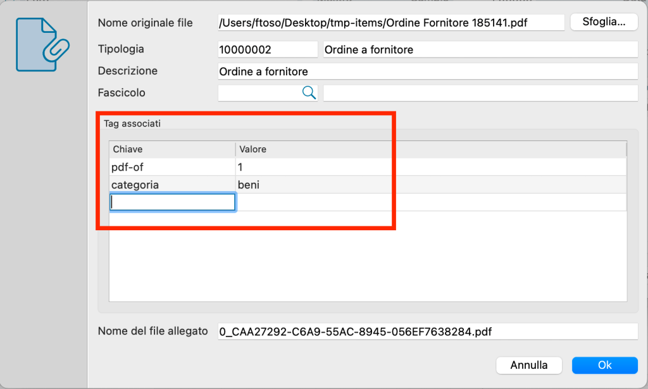Click the paperclip document attachment icon

(42, 44)
